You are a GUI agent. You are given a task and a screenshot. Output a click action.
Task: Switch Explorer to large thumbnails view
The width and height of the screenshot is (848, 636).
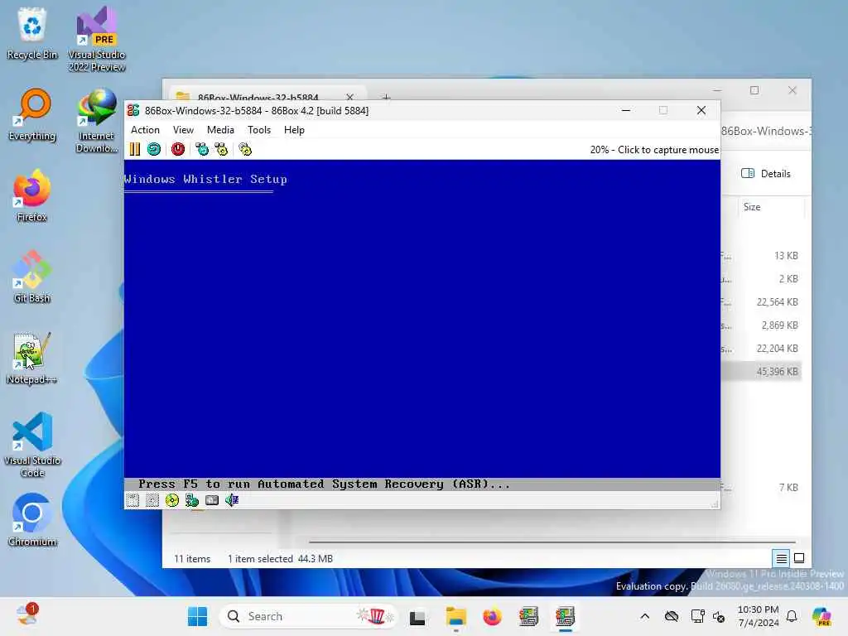click(x=799, y=558)
